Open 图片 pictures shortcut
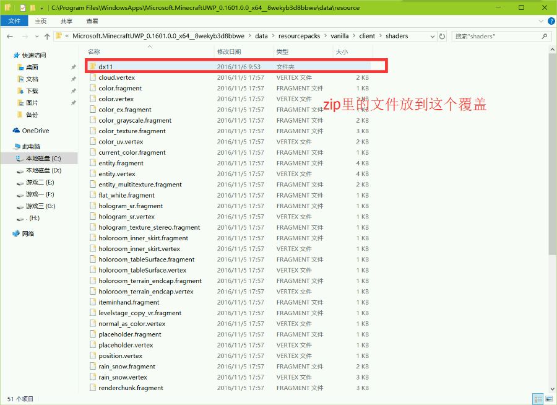The image size is (557, 405). tap(28, 103)
